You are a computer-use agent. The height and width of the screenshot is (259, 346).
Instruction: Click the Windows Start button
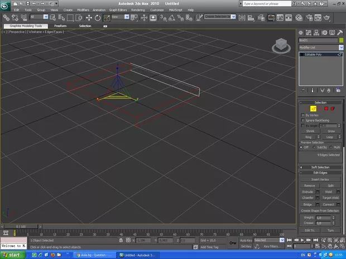12,255
